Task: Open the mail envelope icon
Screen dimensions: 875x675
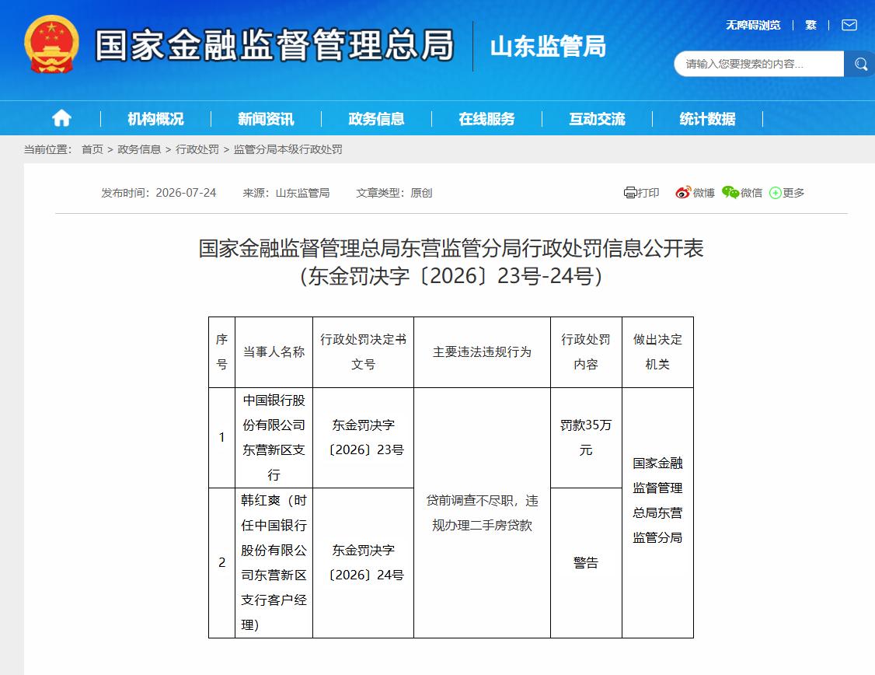Action: [849, 25]
